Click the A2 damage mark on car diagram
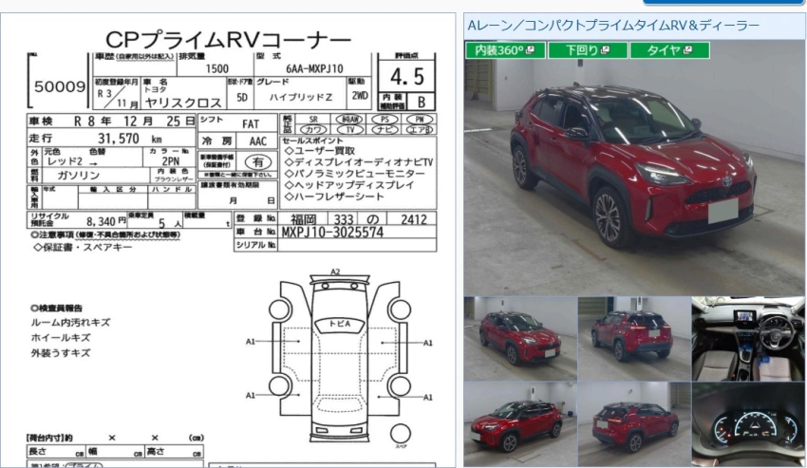The height and width of the screenshot is (468, 807). coord(335,271)
